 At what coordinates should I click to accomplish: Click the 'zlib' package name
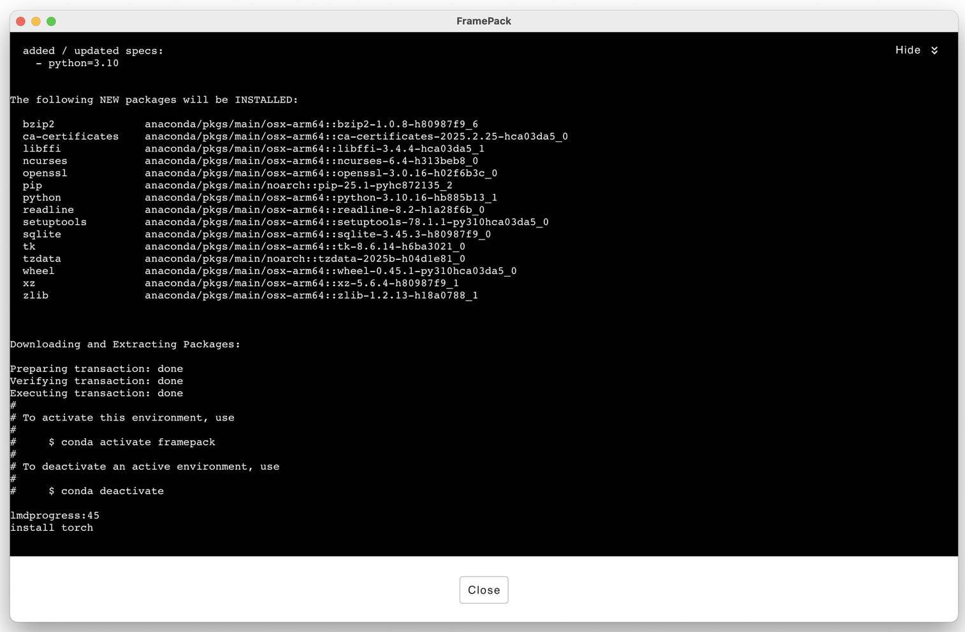click(x=36, y=296)
